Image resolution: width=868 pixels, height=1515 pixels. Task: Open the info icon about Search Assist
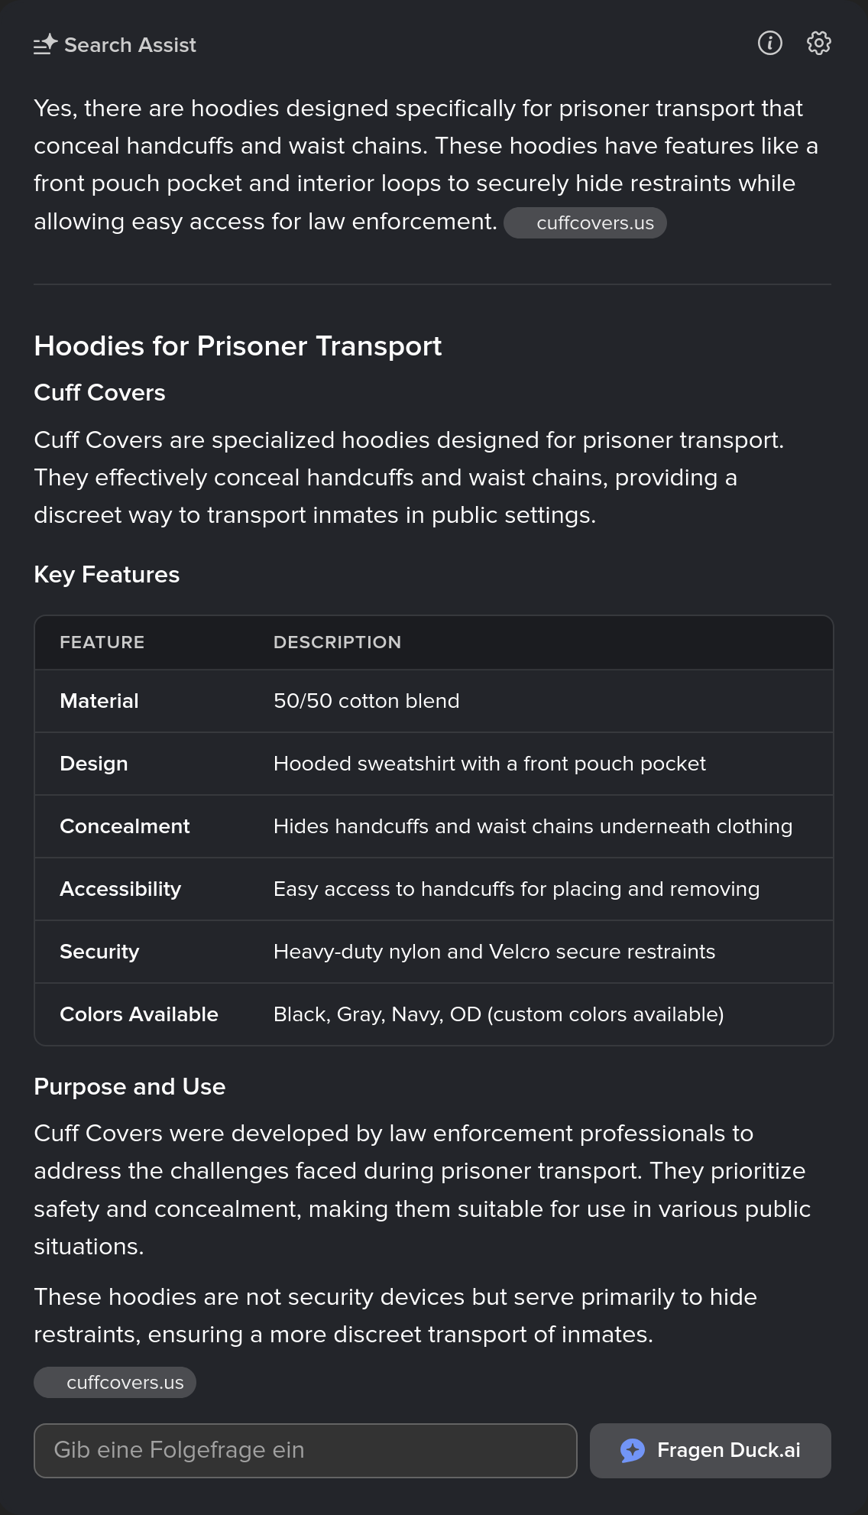tap(769, 43)
